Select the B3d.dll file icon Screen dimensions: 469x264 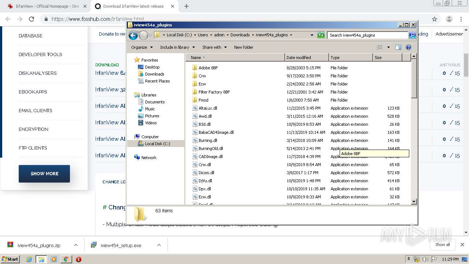coord(195,124)
